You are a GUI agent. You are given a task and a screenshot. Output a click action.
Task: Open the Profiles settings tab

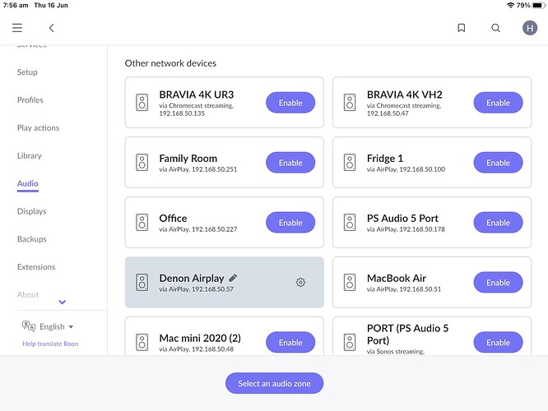coord(30,99)
